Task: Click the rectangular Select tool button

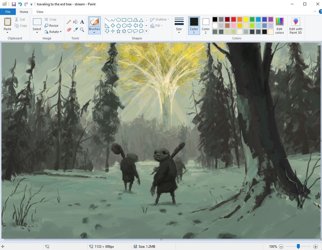Action: (37, 22)
